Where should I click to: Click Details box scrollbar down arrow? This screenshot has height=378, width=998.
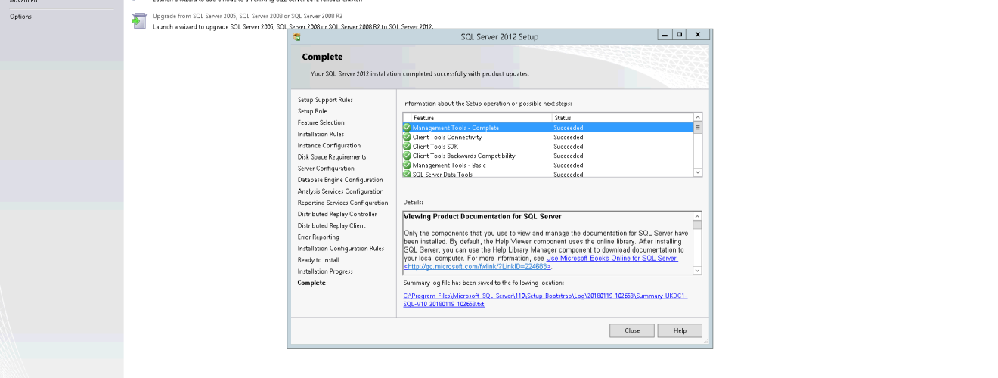pyautogui.click(x=698, y=270)
